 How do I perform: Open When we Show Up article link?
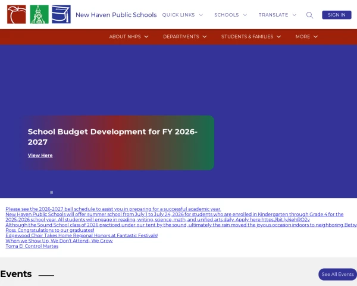(x=59, y=241)
